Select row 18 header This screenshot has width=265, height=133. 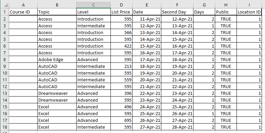coord(4,127)
